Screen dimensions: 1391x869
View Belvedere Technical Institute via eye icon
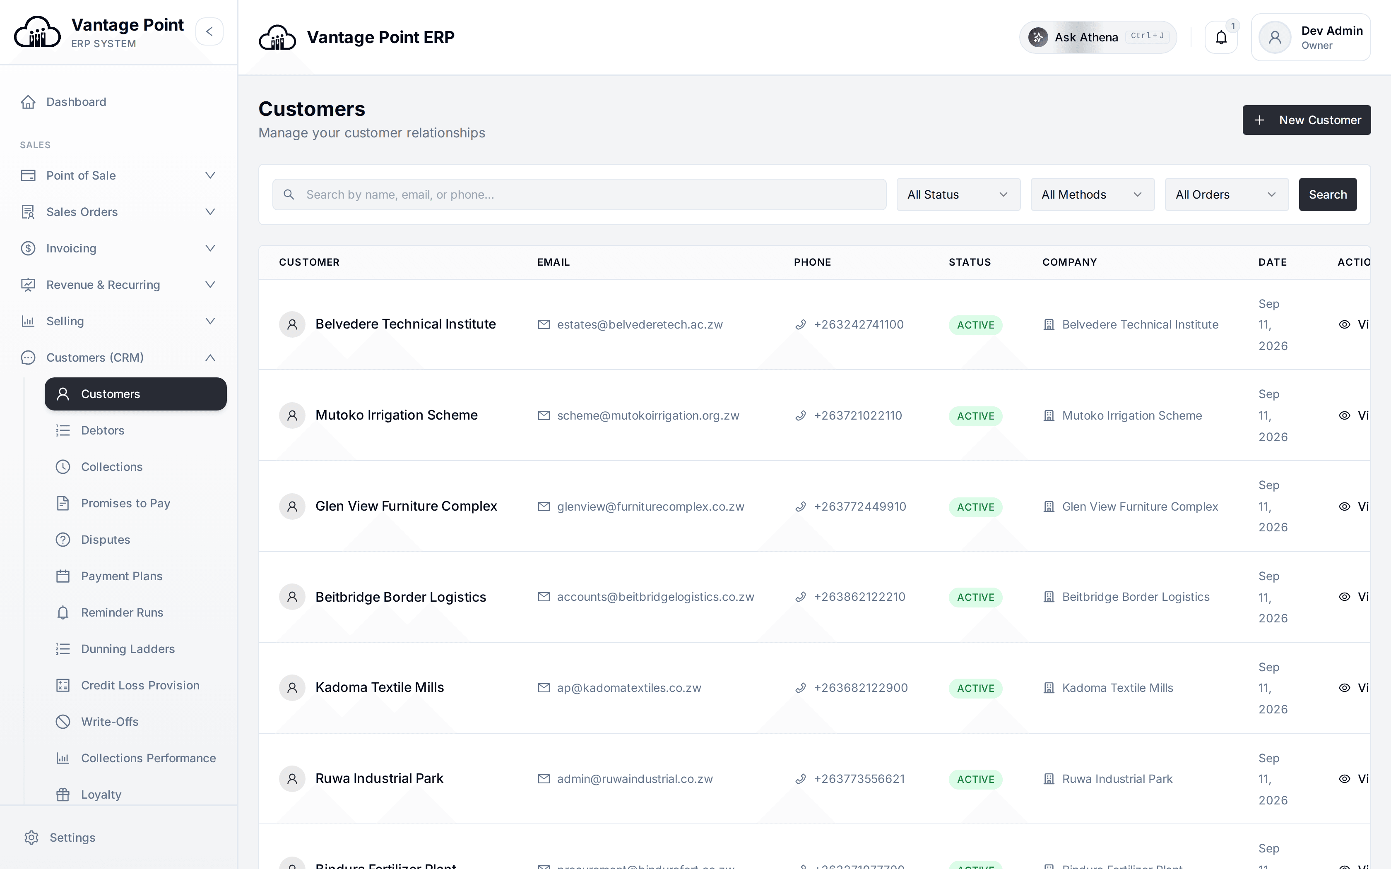1345,325
